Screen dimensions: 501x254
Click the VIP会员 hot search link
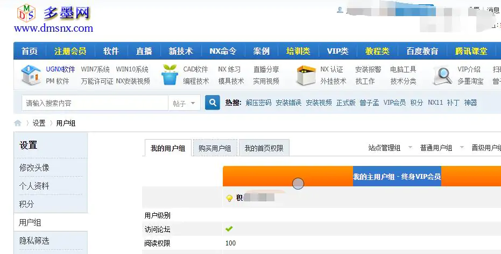[x=394, y=103]
